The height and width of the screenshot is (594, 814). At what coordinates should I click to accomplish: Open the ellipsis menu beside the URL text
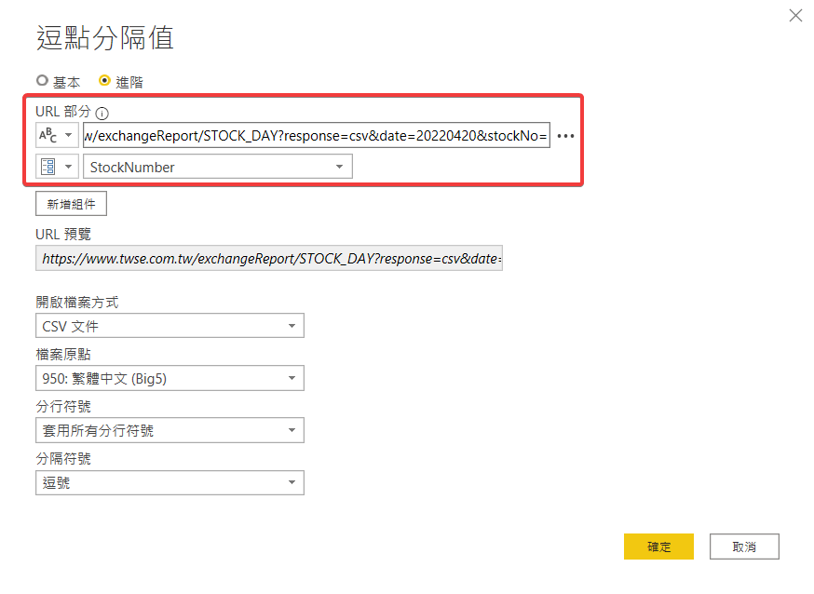[x=565, y=136]
